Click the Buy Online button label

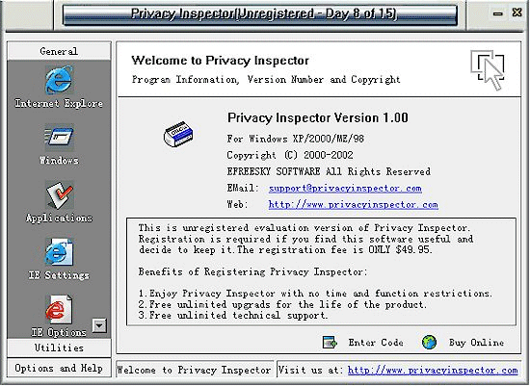(x=476, y=343)
